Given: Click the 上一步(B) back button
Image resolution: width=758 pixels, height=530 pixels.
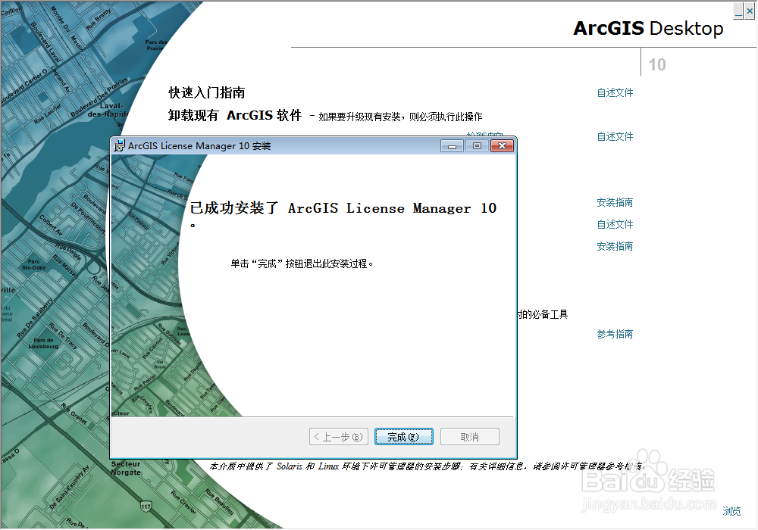Looking at the screenshot, I should tap(338, 437).
